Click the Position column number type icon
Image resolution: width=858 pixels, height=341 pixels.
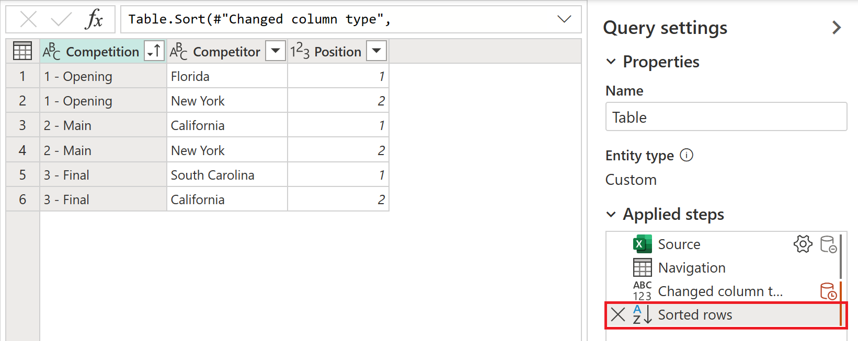click(300, 51)
